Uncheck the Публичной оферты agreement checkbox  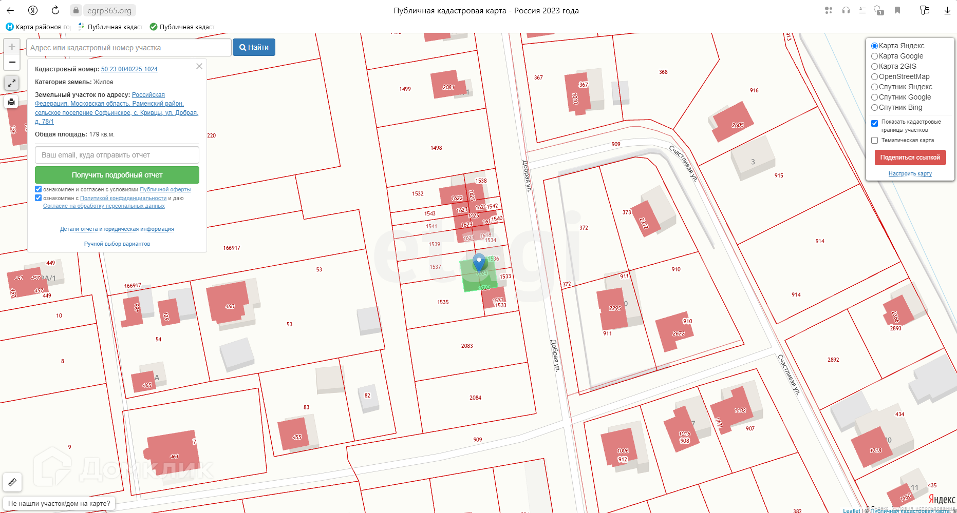point(38,189)
